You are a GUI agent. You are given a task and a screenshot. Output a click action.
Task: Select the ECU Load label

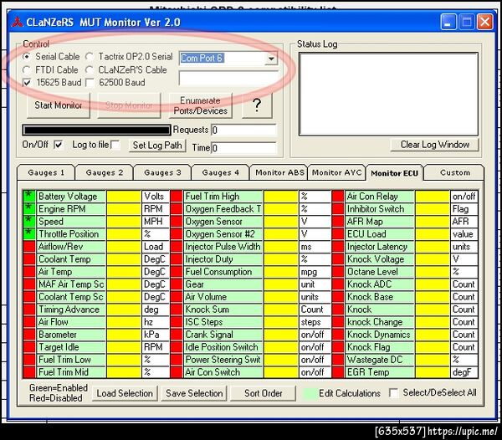point(380,234)
